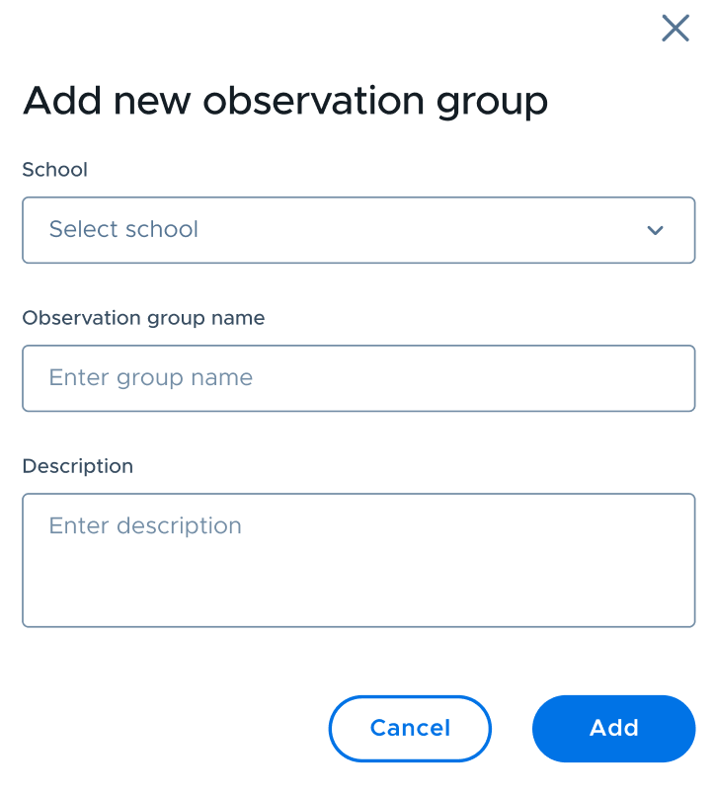Select the Observation group name input
Viewport: 714px width, 794px height.
[x=357, y=378]
